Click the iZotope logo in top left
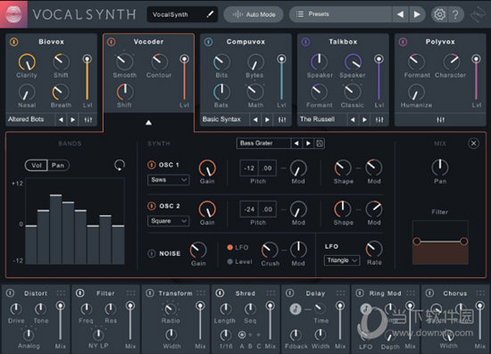This screenshot has width=491, height=354. click(x=13, y=14)
